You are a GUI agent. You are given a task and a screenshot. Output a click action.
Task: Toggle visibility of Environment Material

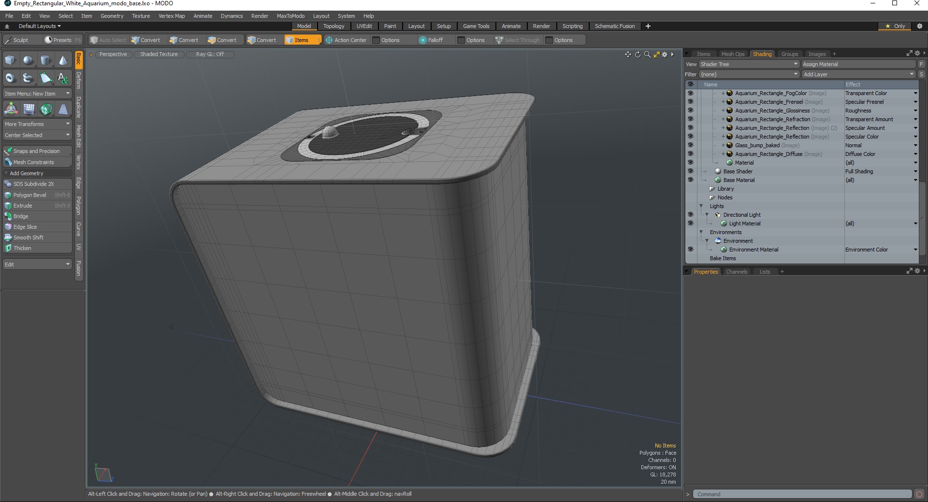pyautogui.click(x=690, y=250)
